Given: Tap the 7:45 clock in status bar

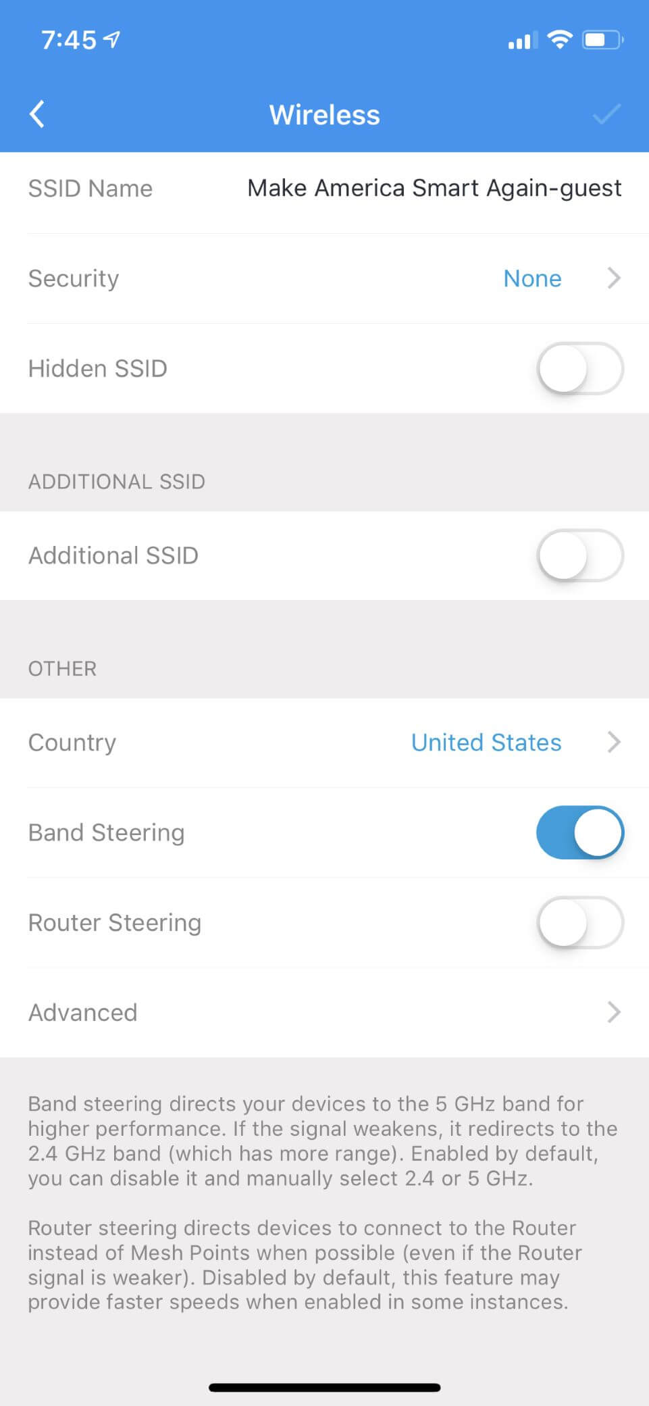Looking at the screenshot, I should click(69, 40).
